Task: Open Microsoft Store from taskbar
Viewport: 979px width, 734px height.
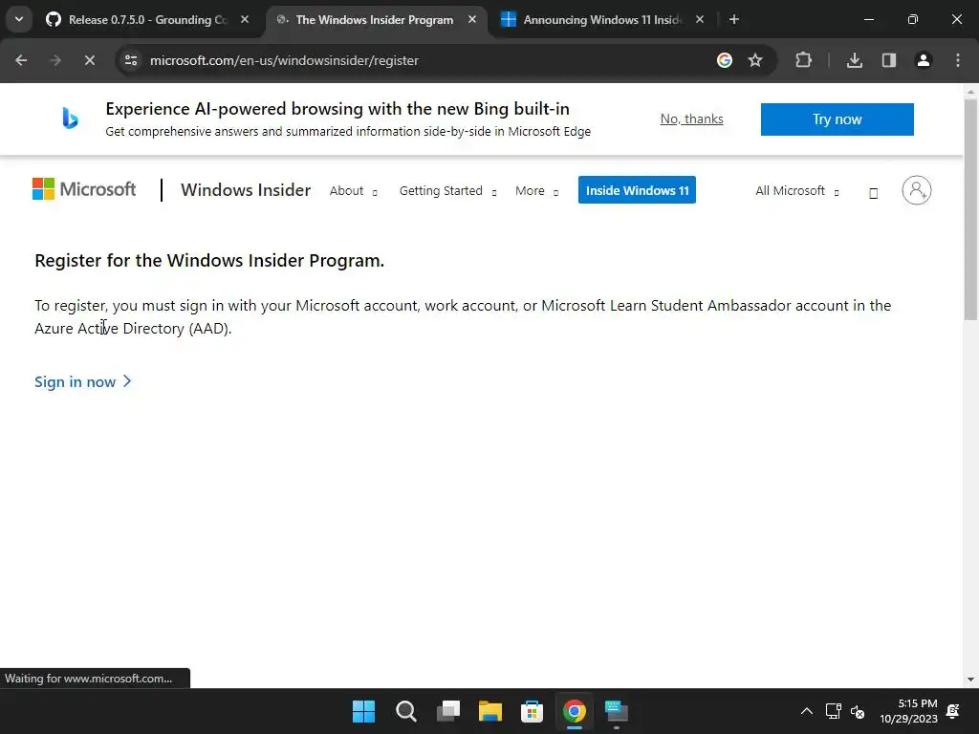Action: pyautogui.click(x=532, y=711)
